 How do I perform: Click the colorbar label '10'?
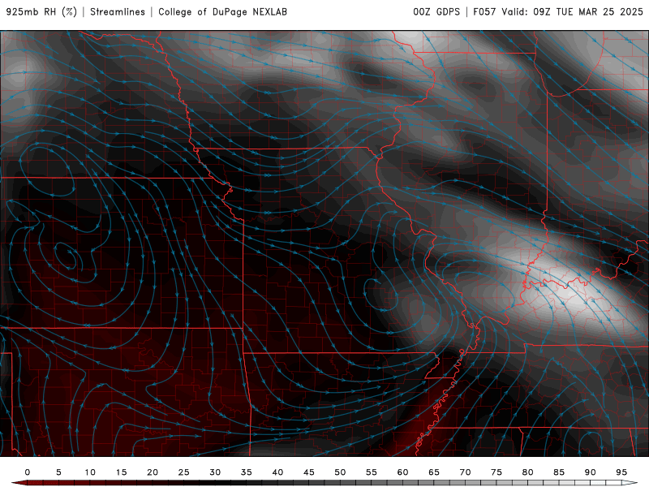(90, 472)
